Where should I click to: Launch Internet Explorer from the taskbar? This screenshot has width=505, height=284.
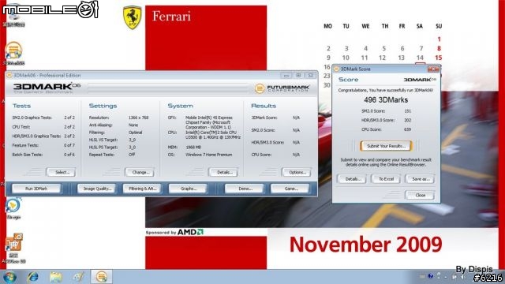click(32, 277)
